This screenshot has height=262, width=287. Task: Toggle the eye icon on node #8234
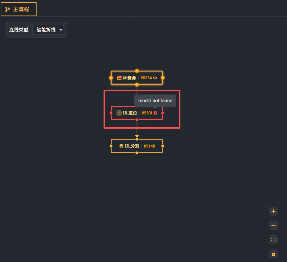click(155, 78)
